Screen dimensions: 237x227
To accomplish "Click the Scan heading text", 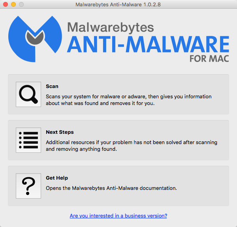I will click(52, 86).
